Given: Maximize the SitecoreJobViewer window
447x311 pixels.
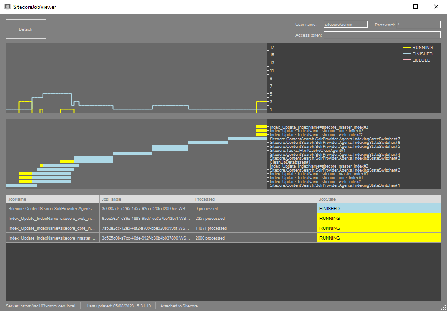Looking at the screenshot, I should pyautogui.click(x=416, y=7).
